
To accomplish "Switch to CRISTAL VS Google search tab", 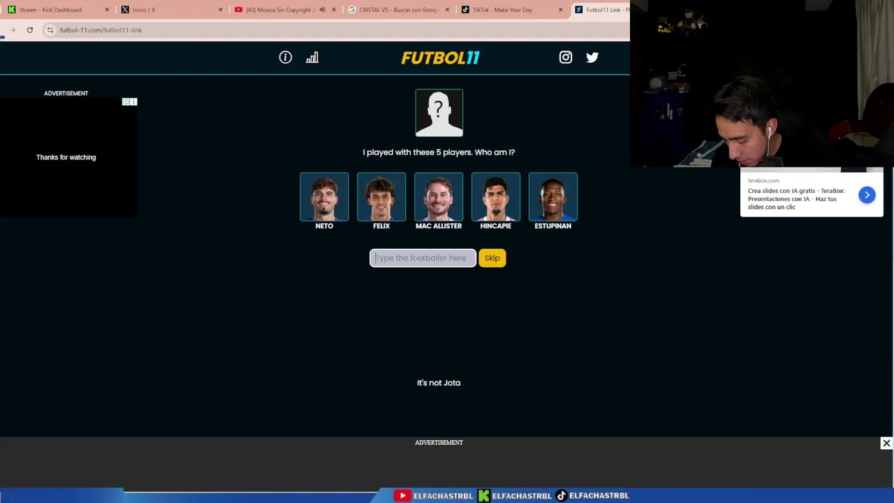I will coord(399,10).
